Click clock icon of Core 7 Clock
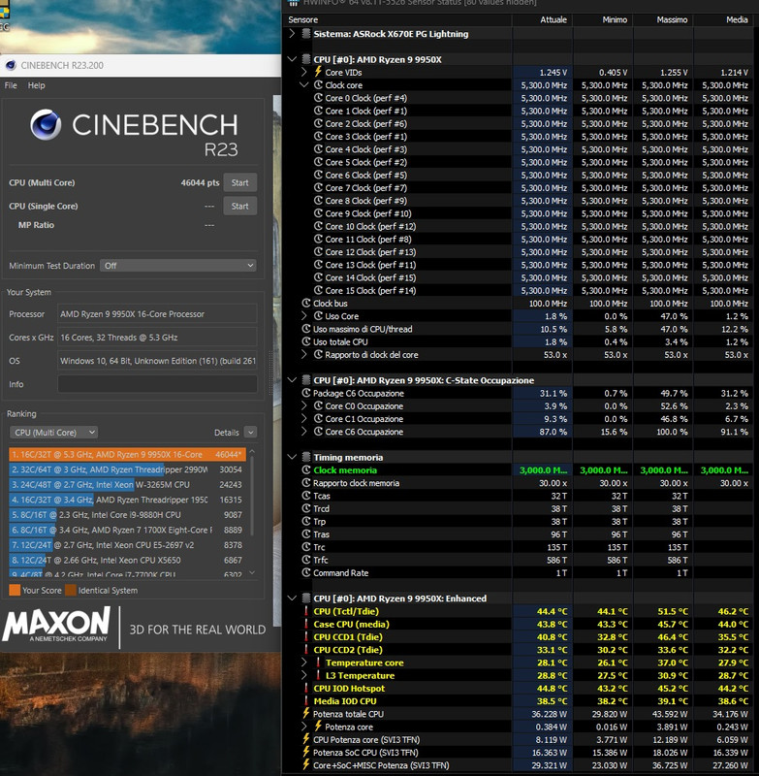 [x=318, y=187]
